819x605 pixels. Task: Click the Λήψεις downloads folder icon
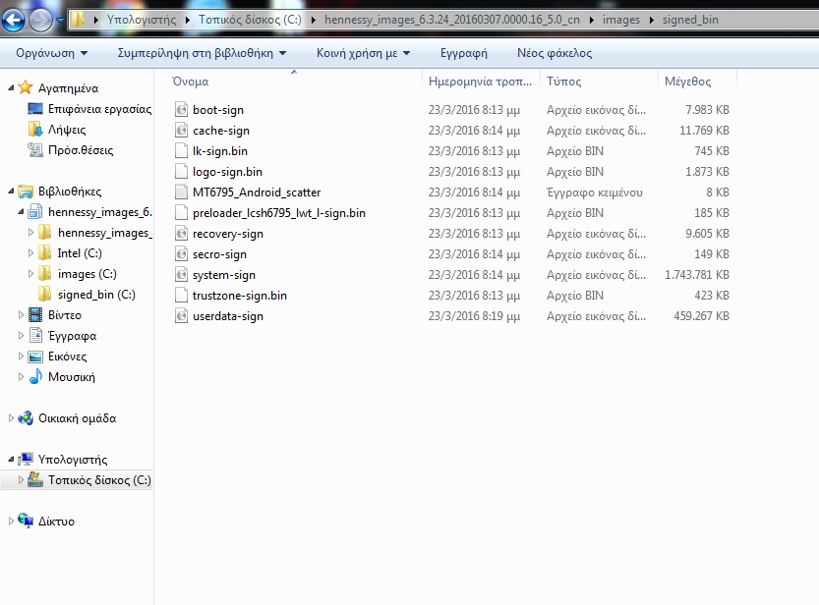tap(36, 130)
